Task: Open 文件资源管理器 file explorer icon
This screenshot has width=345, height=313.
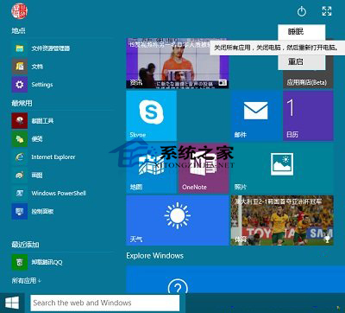Action: point(20,48)
